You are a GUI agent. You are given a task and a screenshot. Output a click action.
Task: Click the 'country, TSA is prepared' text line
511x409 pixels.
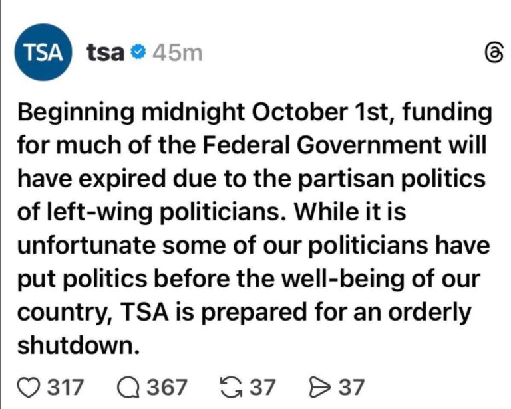click(244, 312)
